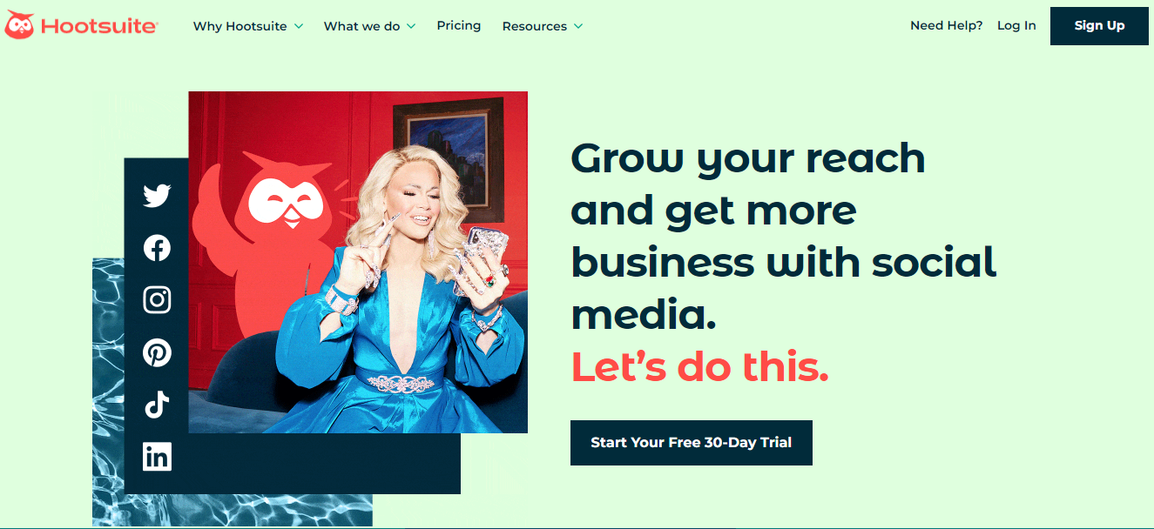Select the TikTok icon
This screenshot has width=1154, height=529.
[157, 405]
